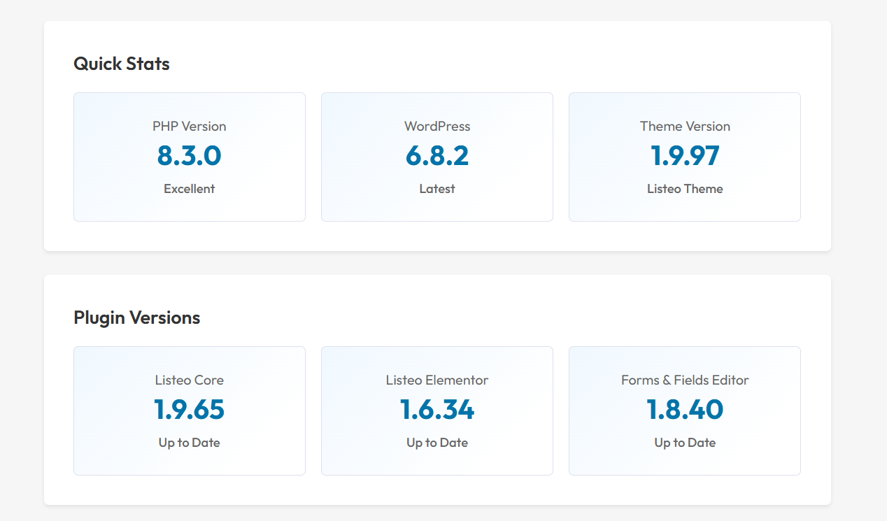Click Up to Date under Listeo Elementor
The width and height of the screenshot is (887, 521).
click(x=437, y=443)
